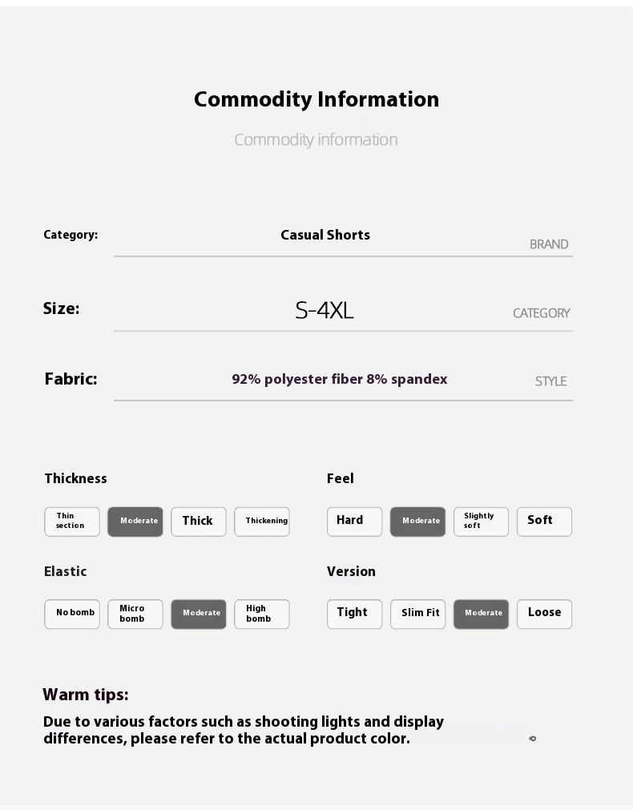Pick the Soft feel option
Viewport: 633px width, 810px height.
(545, 522)
